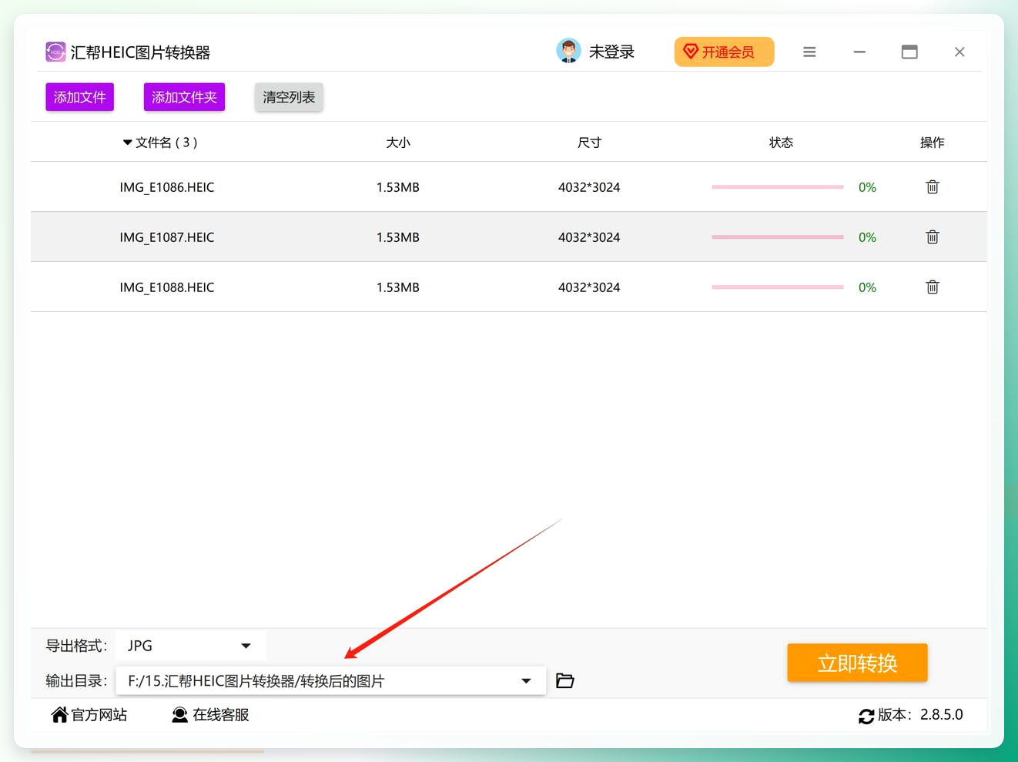Minimize the converter window
Viewport: 1018px width, 762px height.
tap(859, 52)
